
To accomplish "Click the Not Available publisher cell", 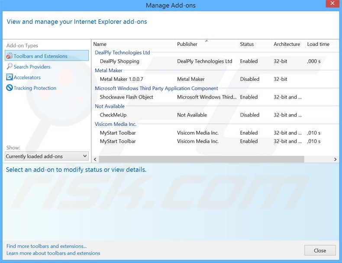I will (192, 115).
